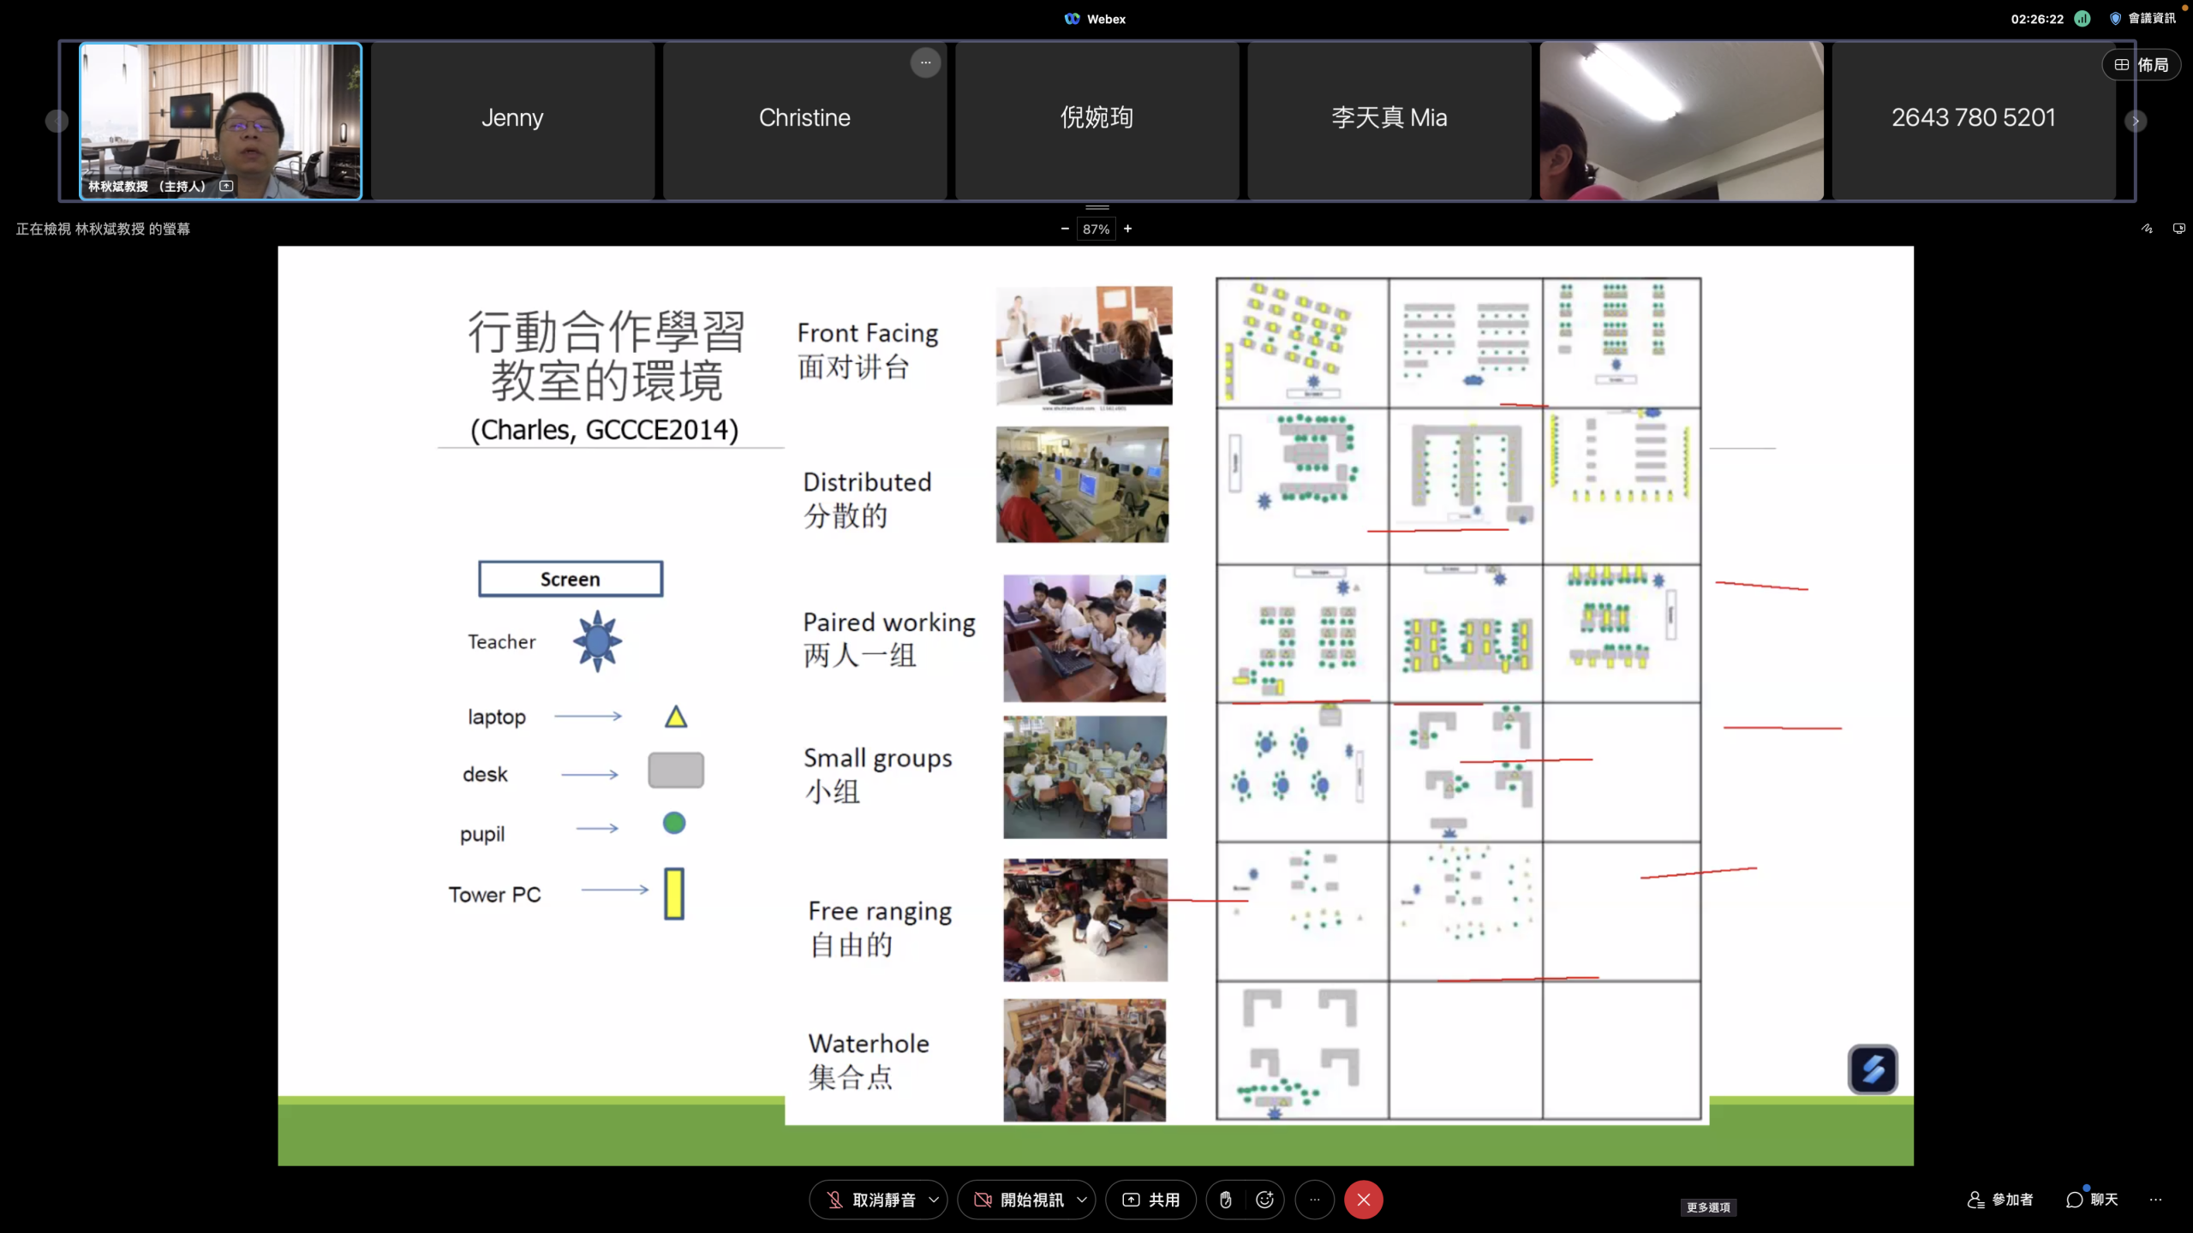Image resolution: width=2193 pixels, height=1233 pixels.
Task: Click the 共用 share button
Action: click(x=1150, y=1200)
